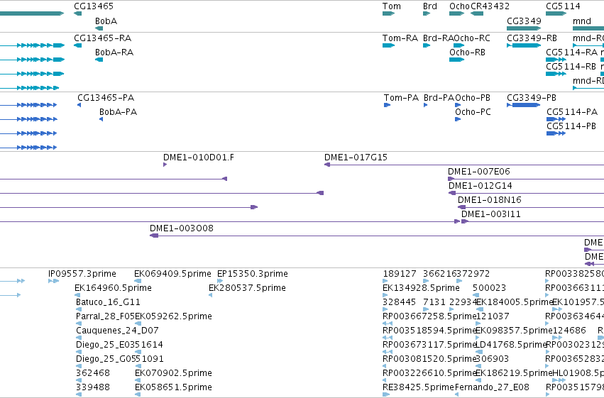Screen dimensions: 604x398
Task: Click the EK134928.5prime EST
Action: 385,295
